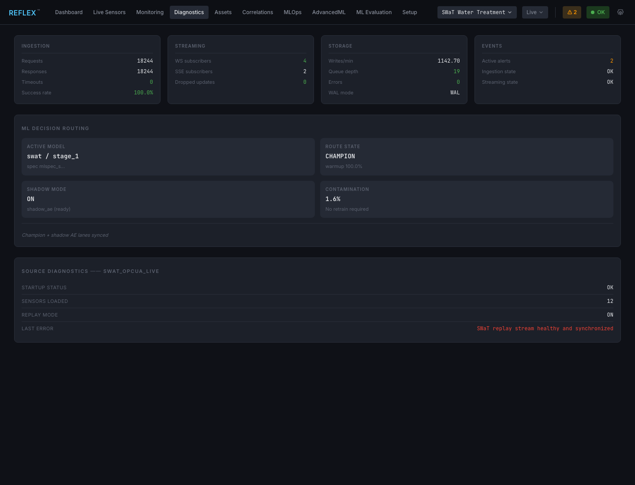Click the red Last Error message

(545, 328)
